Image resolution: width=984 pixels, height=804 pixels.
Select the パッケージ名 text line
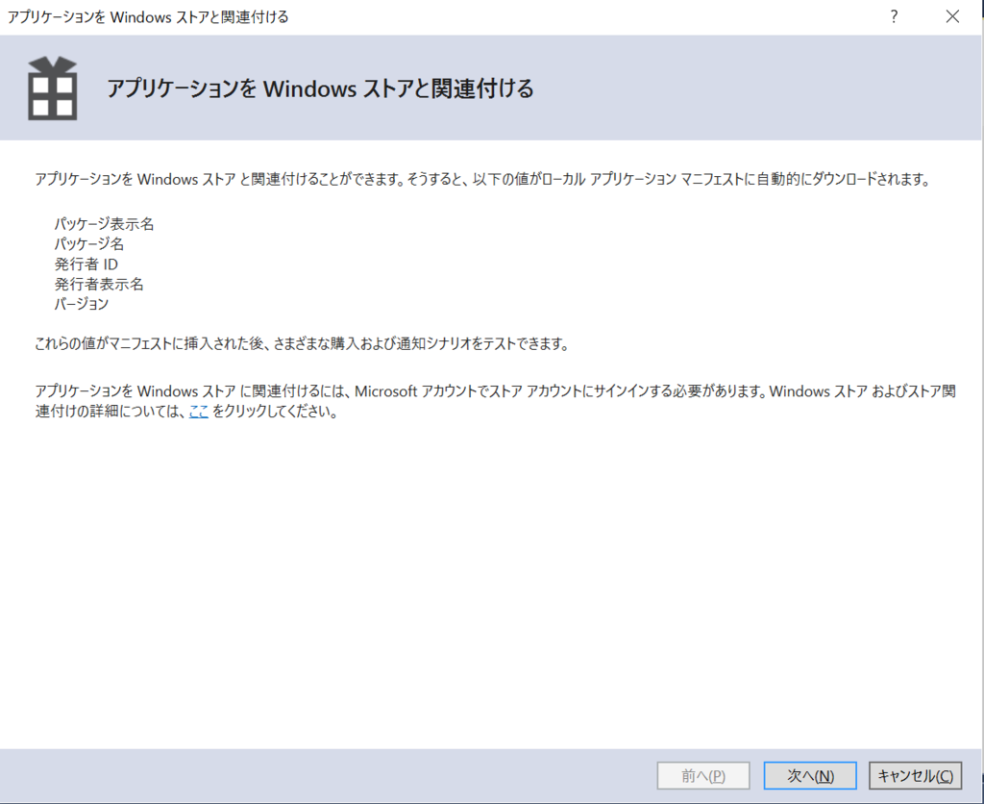(89, 243)
